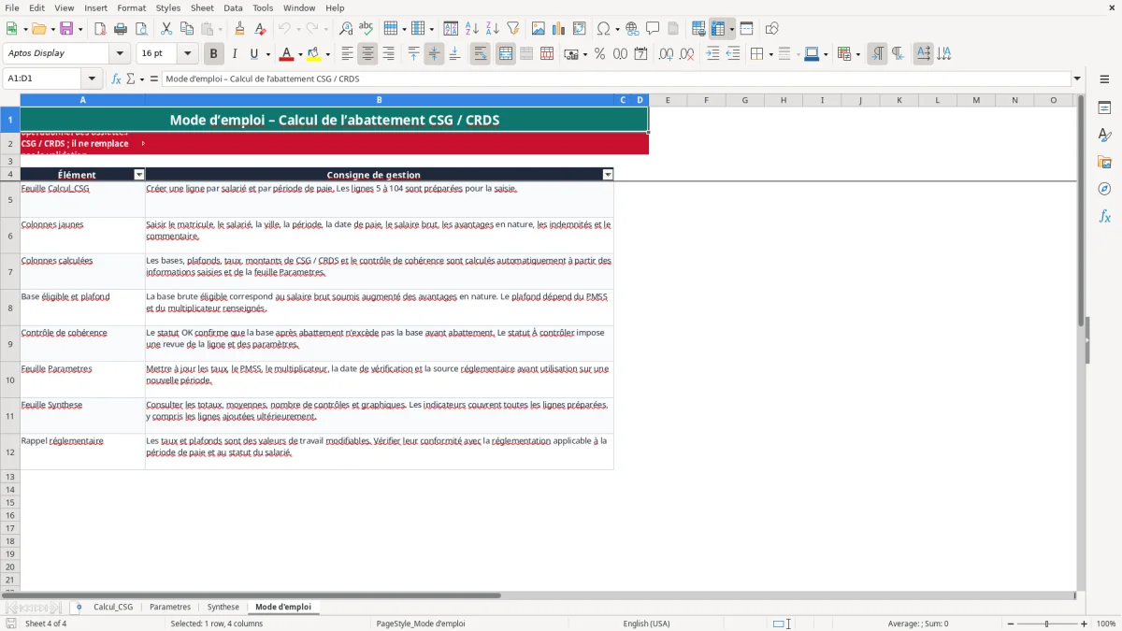Expand the underline style dropdown arrow
The image size is (1122, 631).
(x=266, y=54)
